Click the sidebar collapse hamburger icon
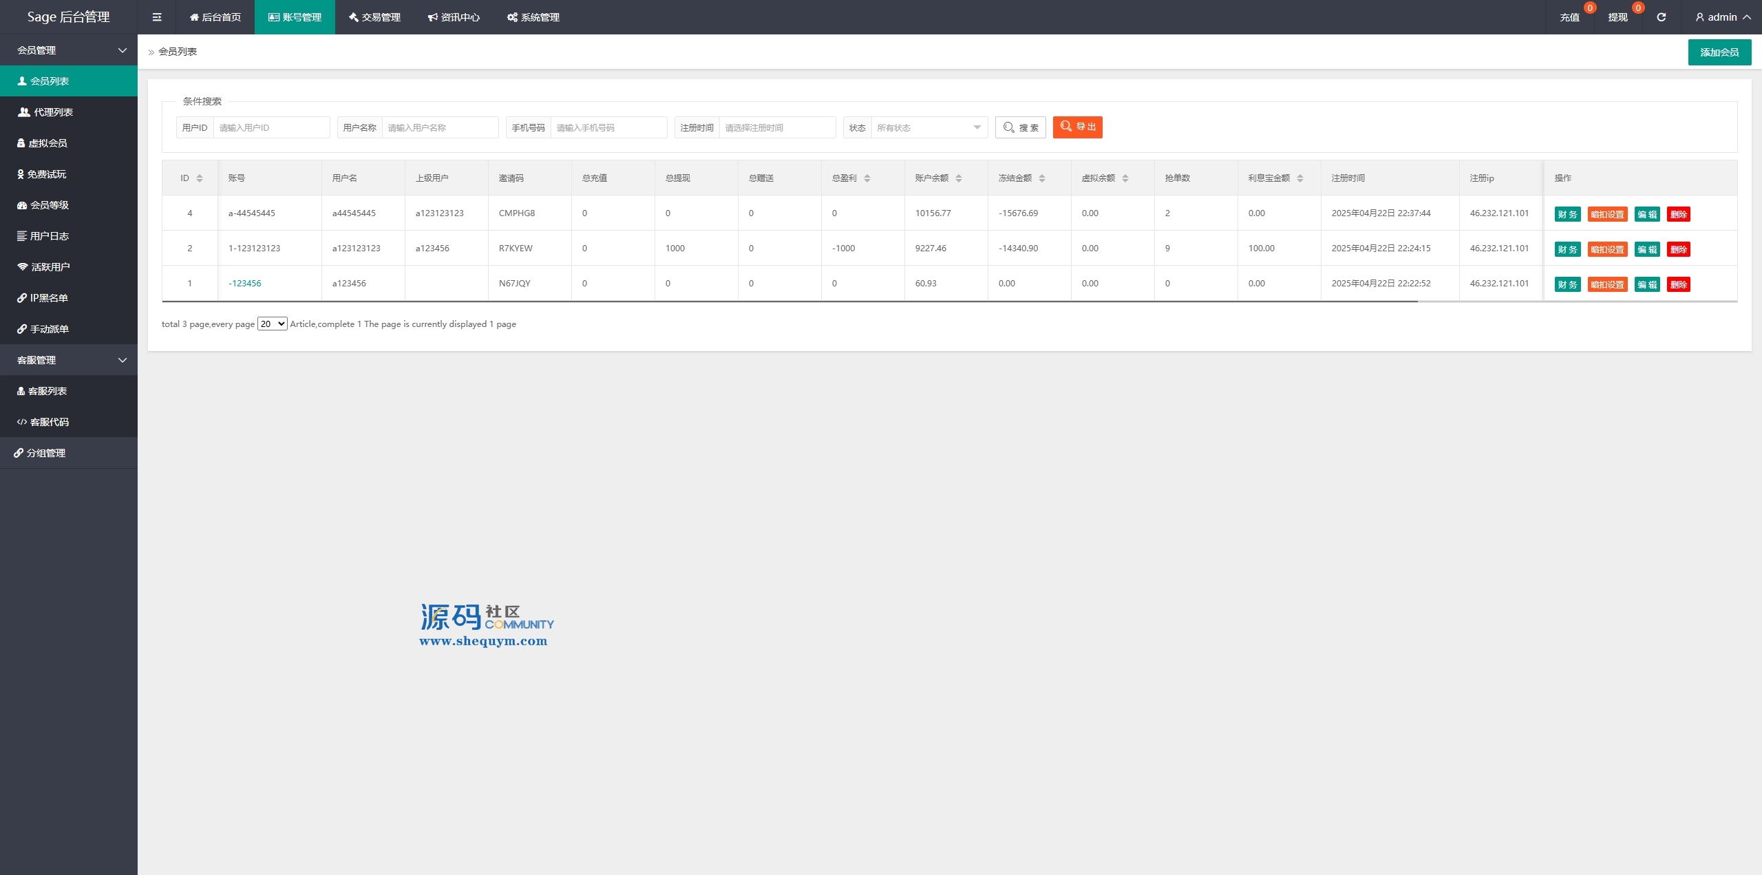 tap(157, 17)
